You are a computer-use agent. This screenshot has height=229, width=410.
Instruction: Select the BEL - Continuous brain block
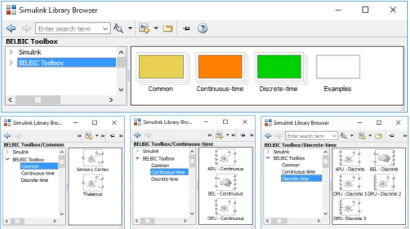point(225,185)
